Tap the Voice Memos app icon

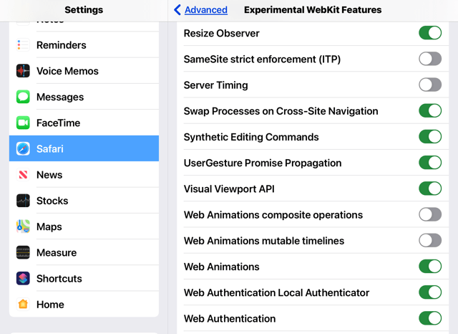click(x=23, y=71)
